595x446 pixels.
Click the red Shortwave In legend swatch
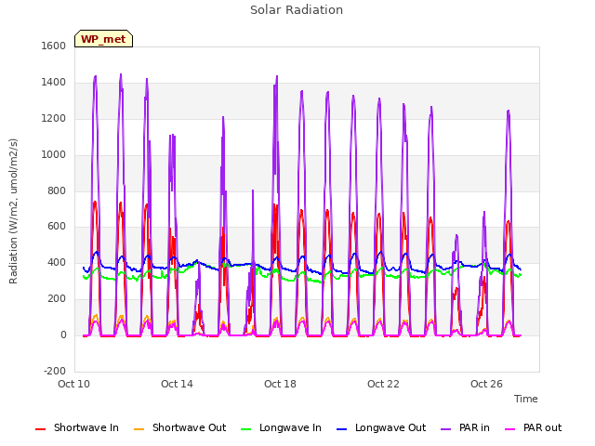tap(40, 429)
